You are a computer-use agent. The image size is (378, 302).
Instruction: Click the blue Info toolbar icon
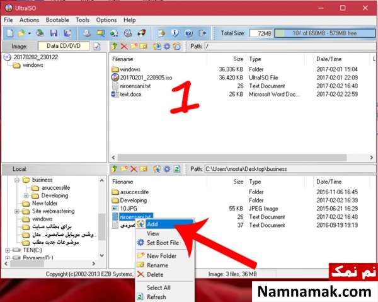tap(175, 33)
